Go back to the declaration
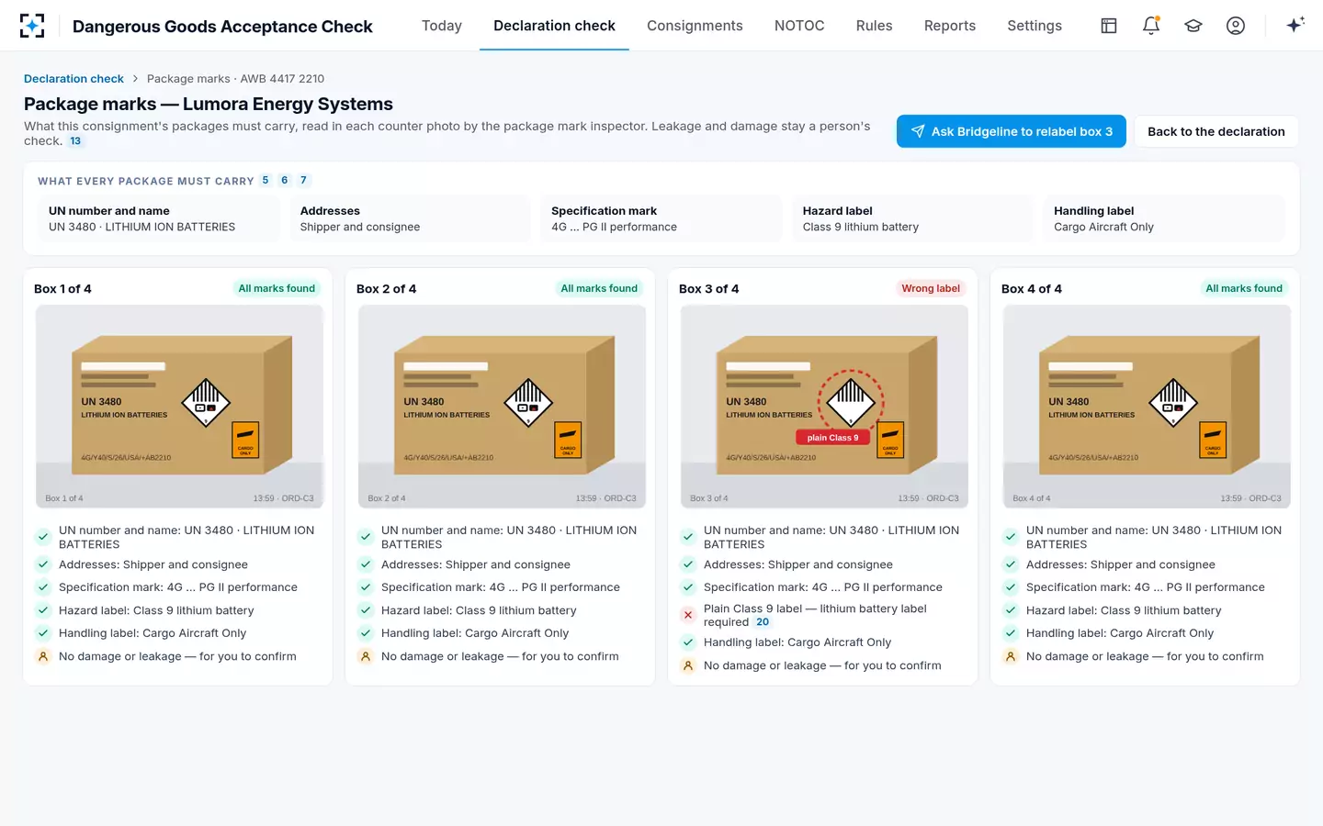This screenshot has height=826, width=1323. (x=1216, y=131)
